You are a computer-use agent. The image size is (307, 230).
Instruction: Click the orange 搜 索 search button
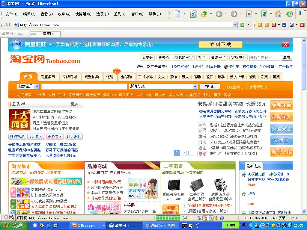[210, 87]
